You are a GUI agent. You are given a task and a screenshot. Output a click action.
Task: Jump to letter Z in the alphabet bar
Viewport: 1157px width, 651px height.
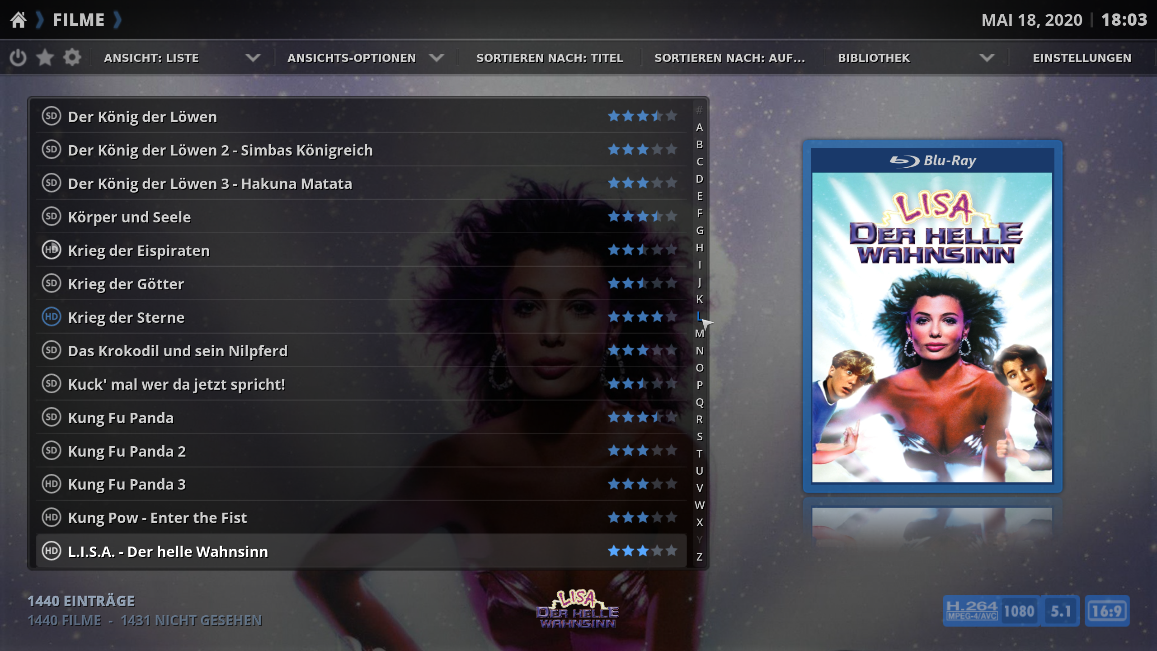pos(700,557)
